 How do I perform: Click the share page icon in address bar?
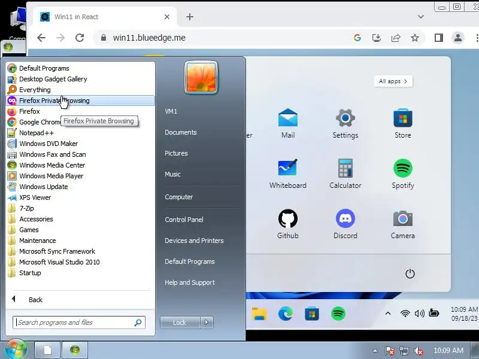[x=396, y=38]
